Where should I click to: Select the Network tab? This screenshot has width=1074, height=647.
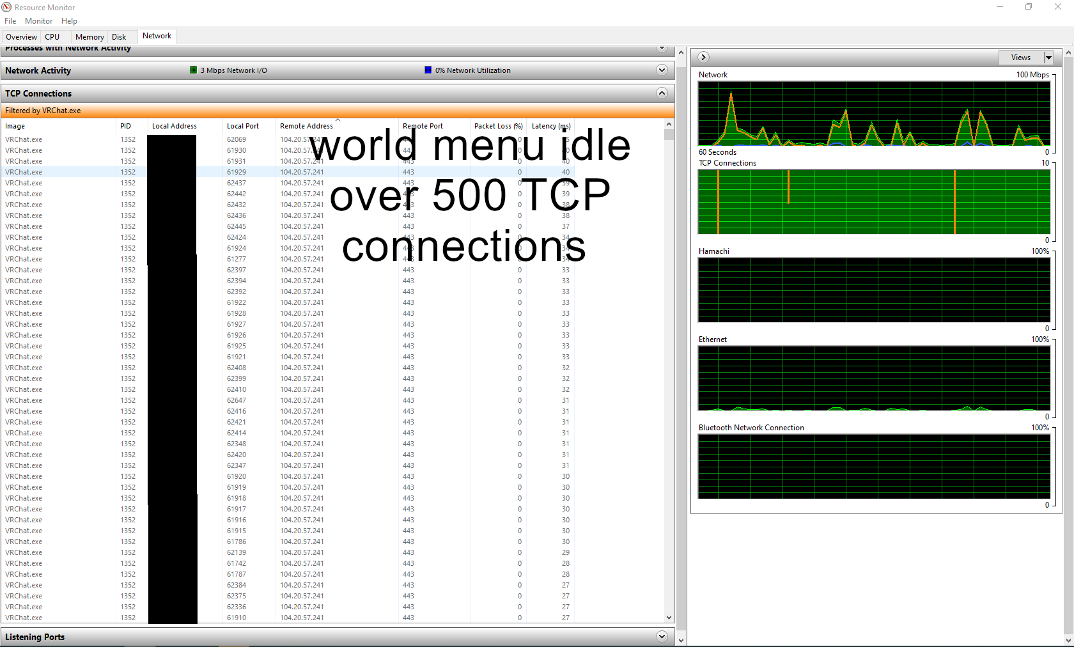[x=157, y=36]
